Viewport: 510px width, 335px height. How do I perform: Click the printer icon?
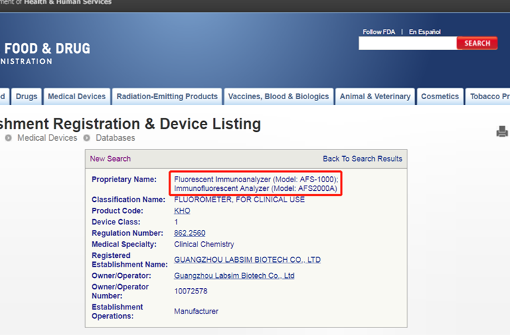coord(502,132)
